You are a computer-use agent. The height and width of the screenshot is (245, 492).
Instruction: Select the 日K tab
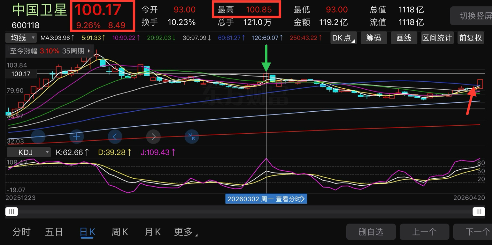[x=88, y=232]
